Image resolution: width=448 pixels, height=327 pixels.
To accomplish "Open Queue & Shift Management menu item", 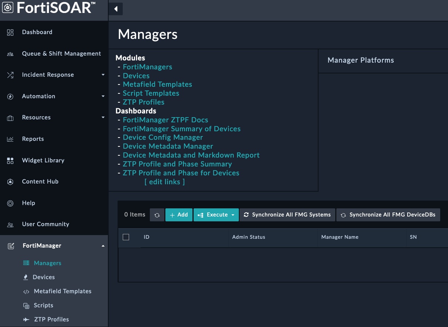I will (62, 54).
